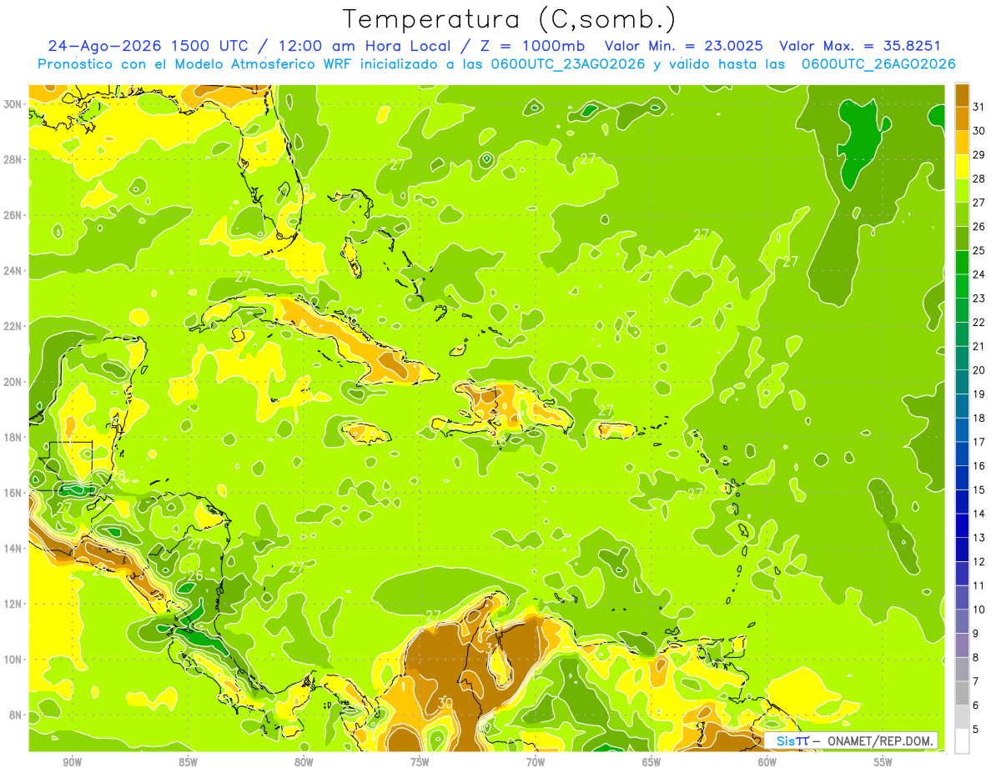1001x773 pixels.
Task: Pick blue legend swatch between 15 and 16
Action: (962, 479)
